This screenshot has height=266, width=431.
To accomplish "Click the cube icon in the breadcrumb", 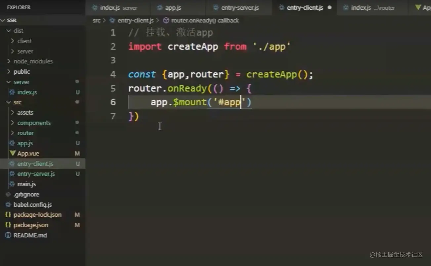I will (166, 20).
